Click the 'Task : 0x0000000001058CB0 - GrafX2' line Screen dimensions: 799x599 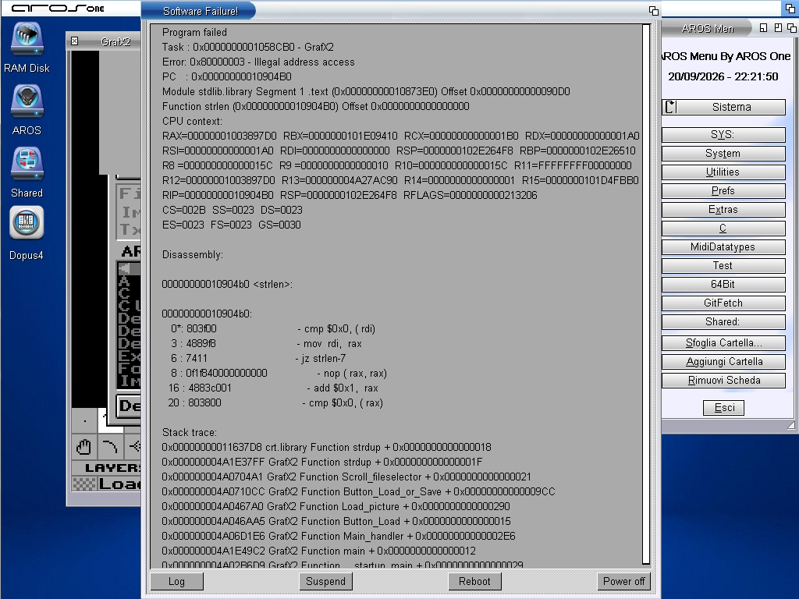pyautogui.click(x=247, y=47)
